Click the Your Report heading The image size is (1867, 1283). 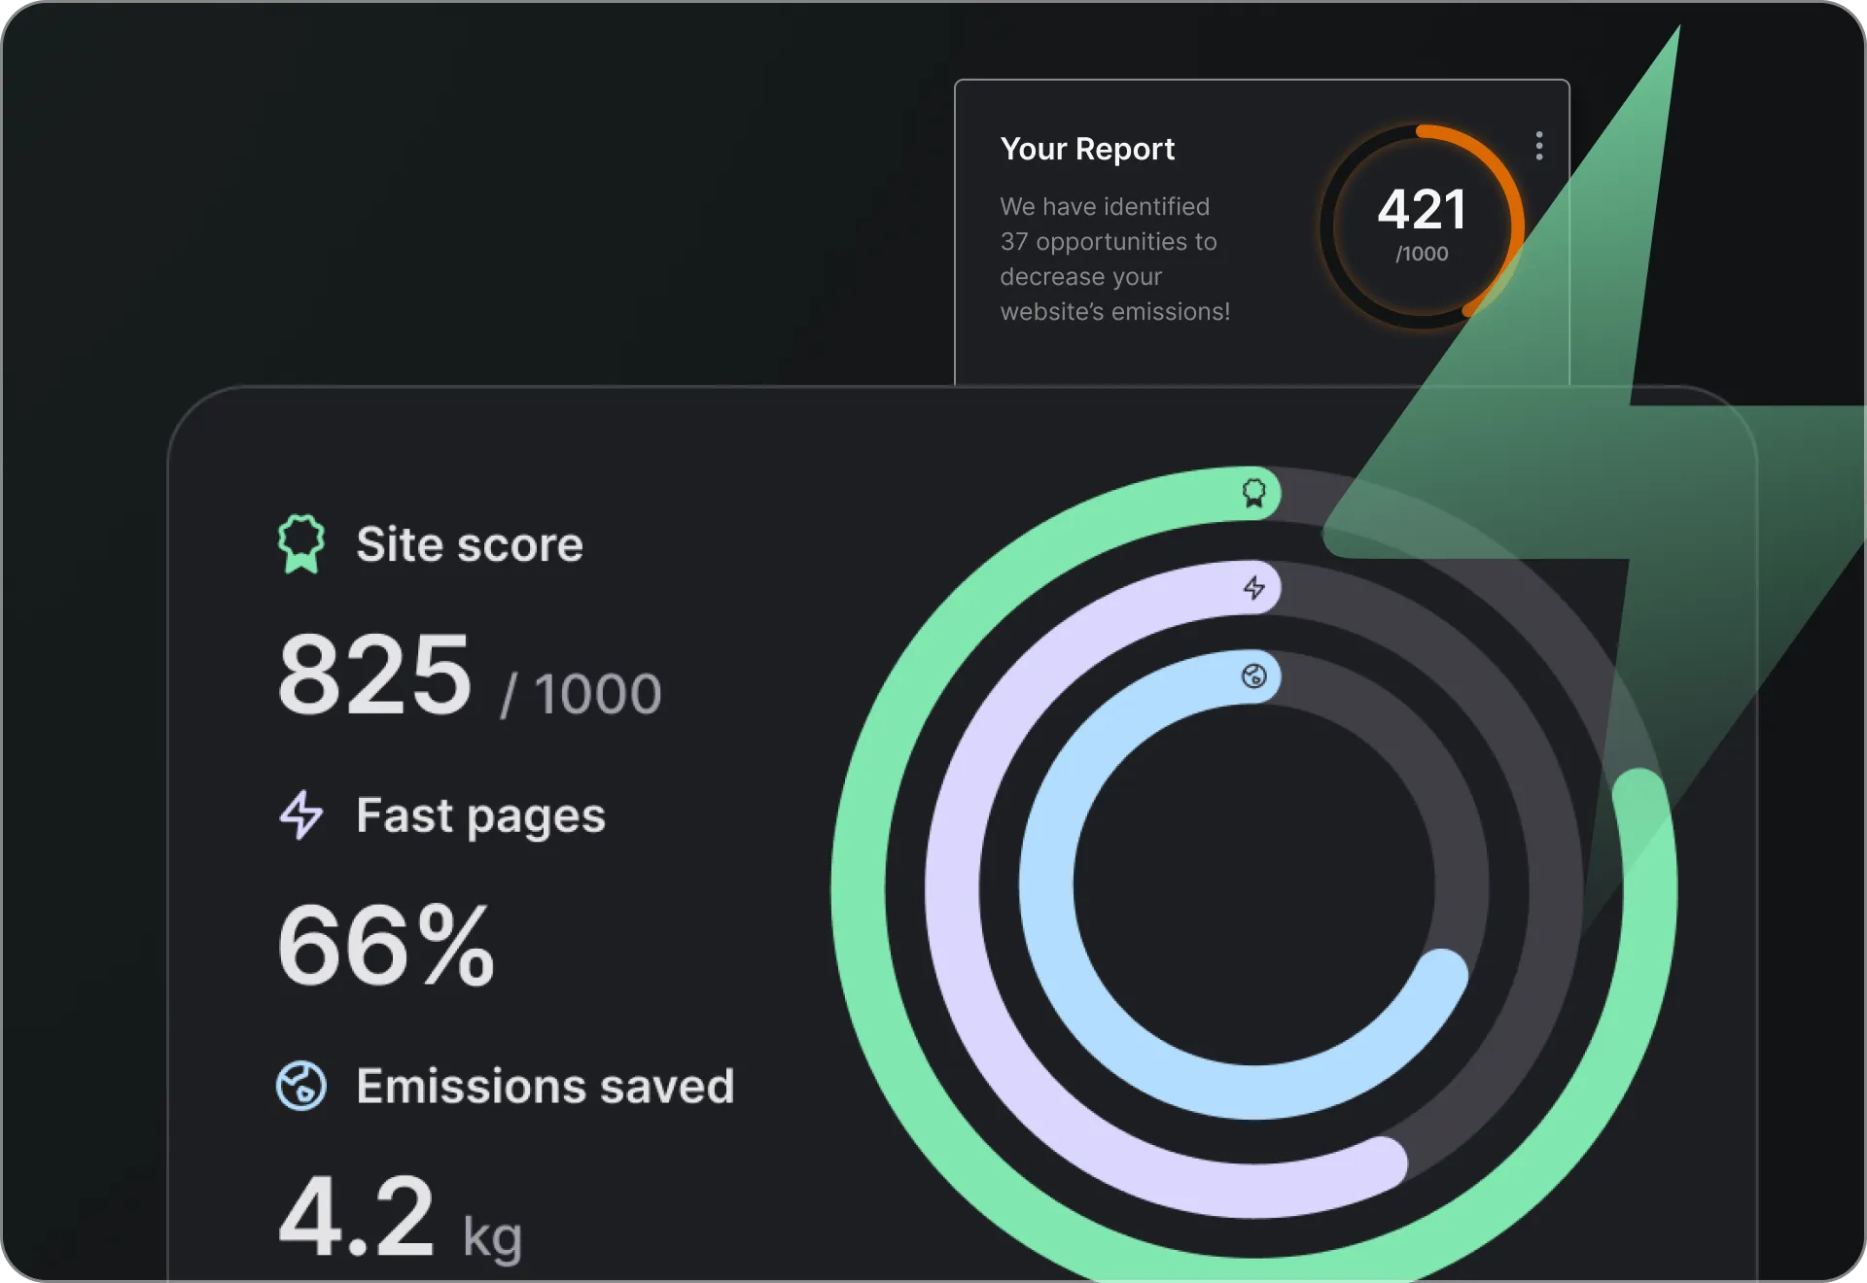pyautogui.click(x=1086, y=149)
